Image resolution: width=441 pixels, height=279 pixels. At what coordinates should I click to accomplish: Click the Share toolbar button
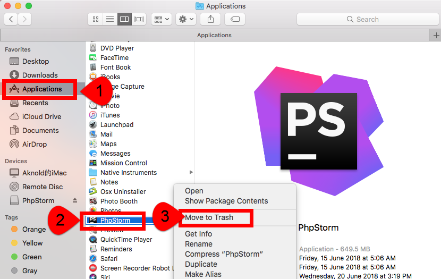pyautogui.click(x=211, y=19)
